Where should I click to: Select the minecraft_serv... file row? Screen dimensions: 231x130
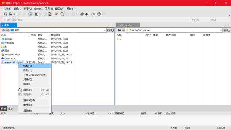[37, 62]
